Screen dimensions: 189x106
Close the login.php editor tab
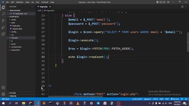pyautogui.click(x=50, y=7)
